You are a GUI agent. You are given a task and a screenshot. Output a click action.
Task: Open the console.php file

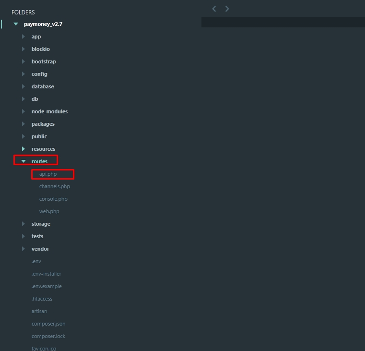click(x=53, y=199)
